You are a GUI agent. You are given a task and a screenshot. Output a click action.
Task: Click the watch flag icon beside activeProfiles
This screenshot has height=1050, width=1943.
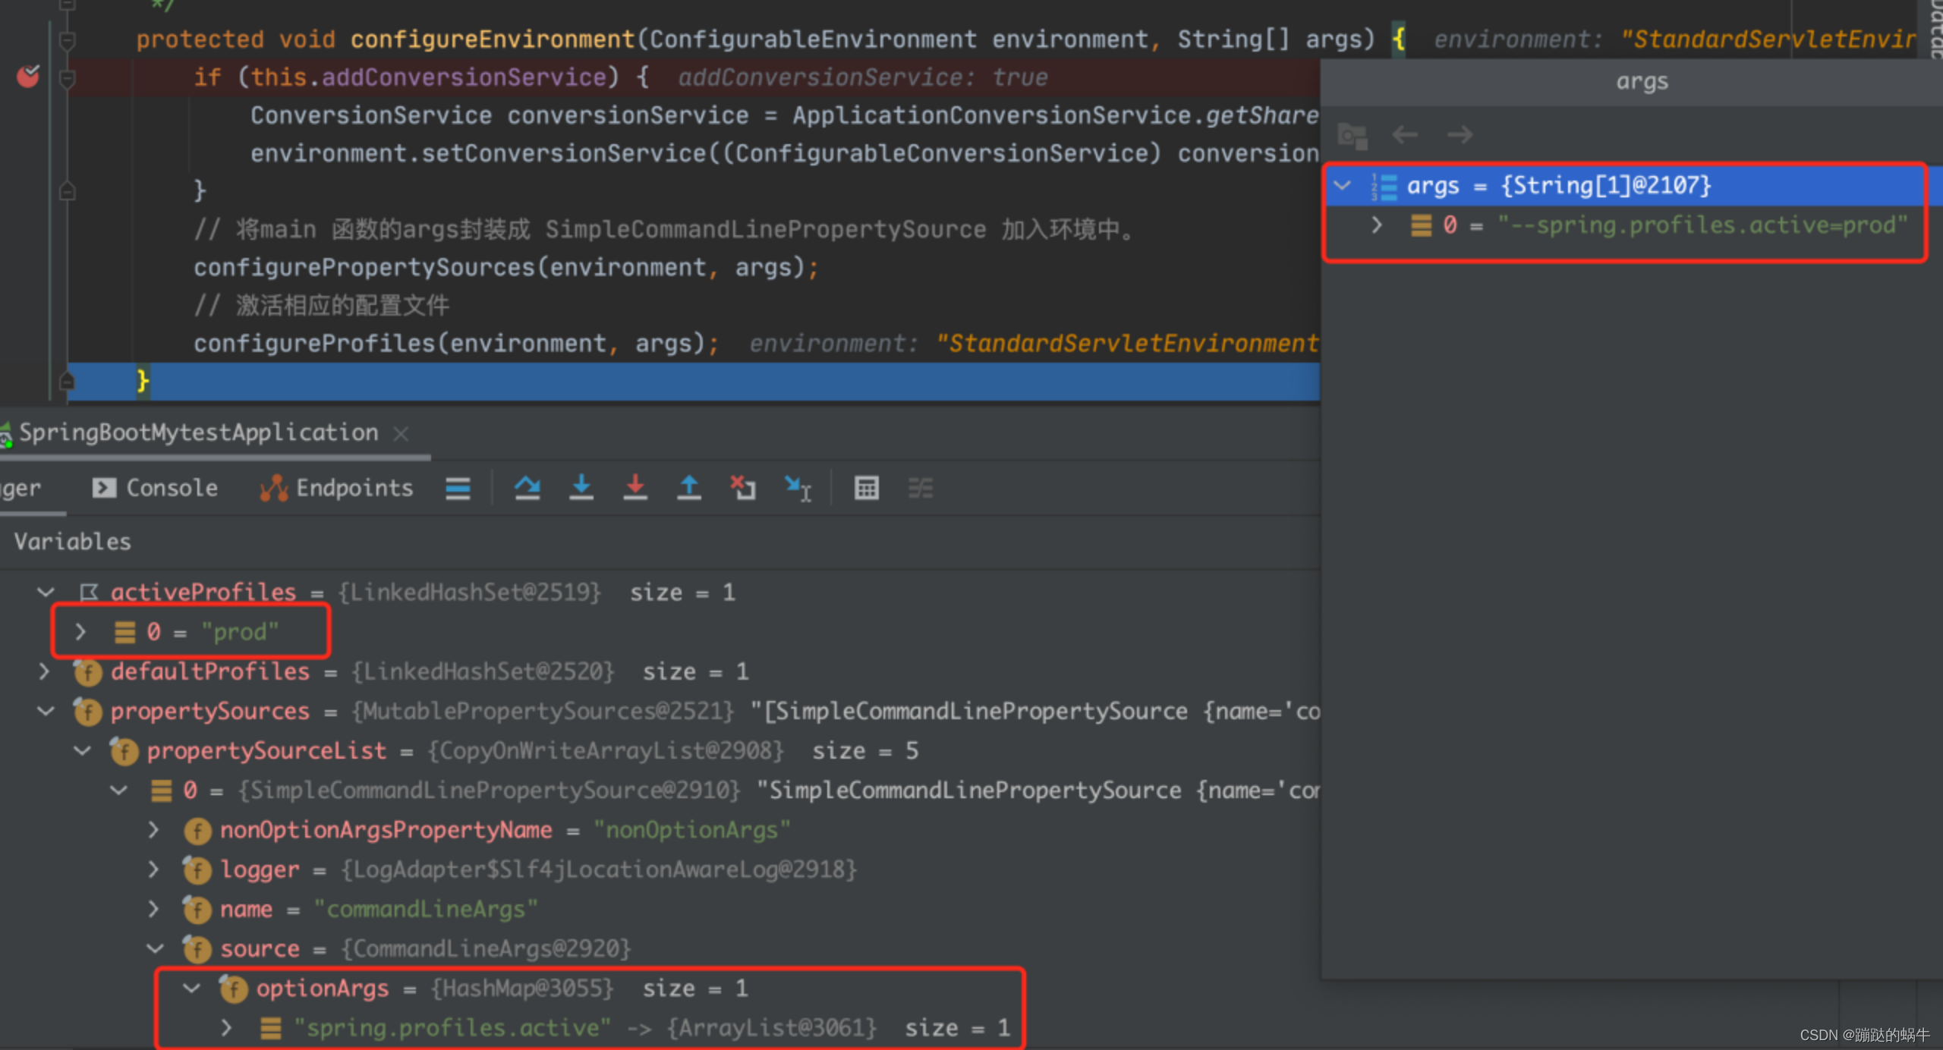click(x=89, y=592)
